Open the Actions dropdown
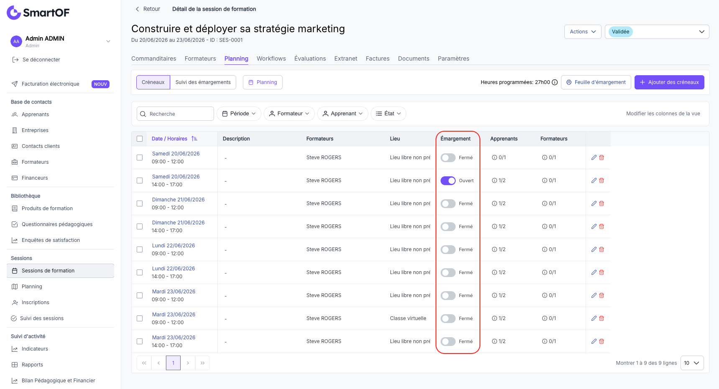Viewport: 719px width, 389px height. (x=583, y=32)
